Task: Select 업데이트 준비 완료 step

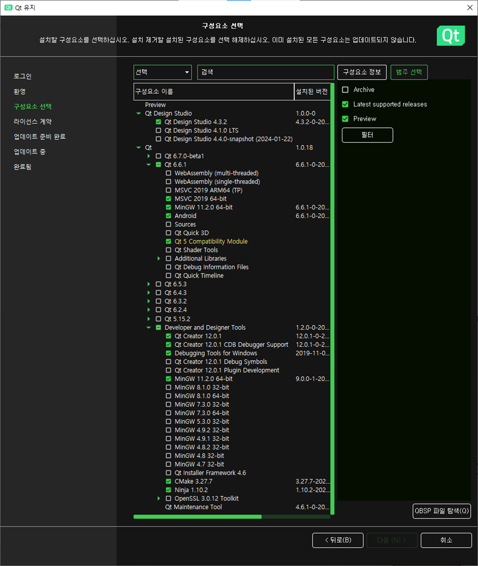Action: [x=39, y=137]
